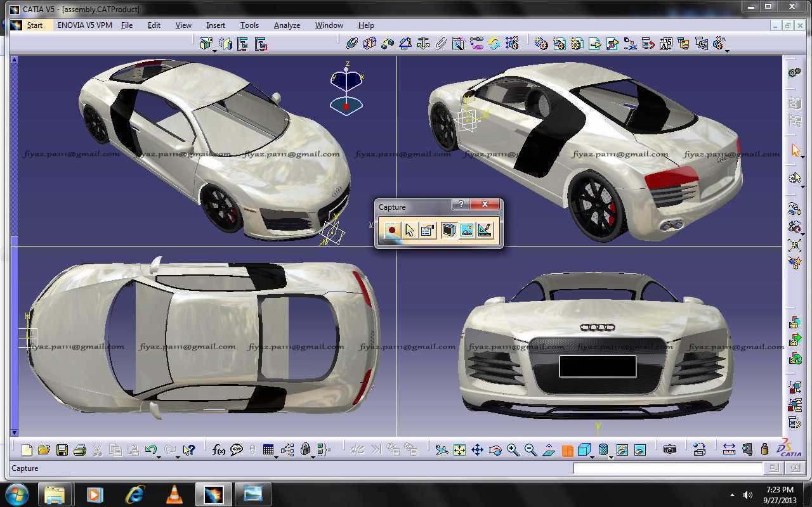This screenshot has width=812, height=507.
Task: Click the Zoom In magnifier
Action: pos(513,450)
